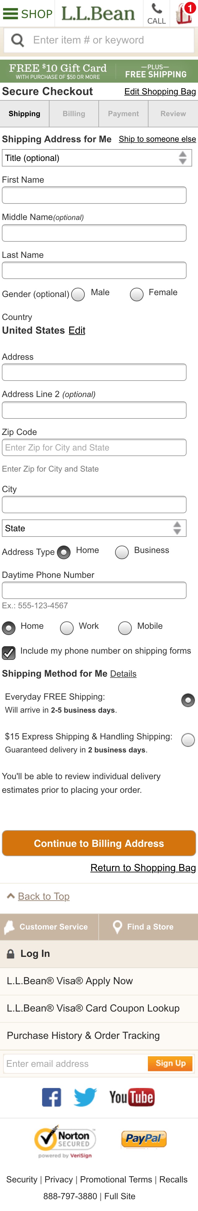The height and width of the screenshot is (1211, 198).
Task: Select $15 Express Shipping option
Action: point(188,740)
